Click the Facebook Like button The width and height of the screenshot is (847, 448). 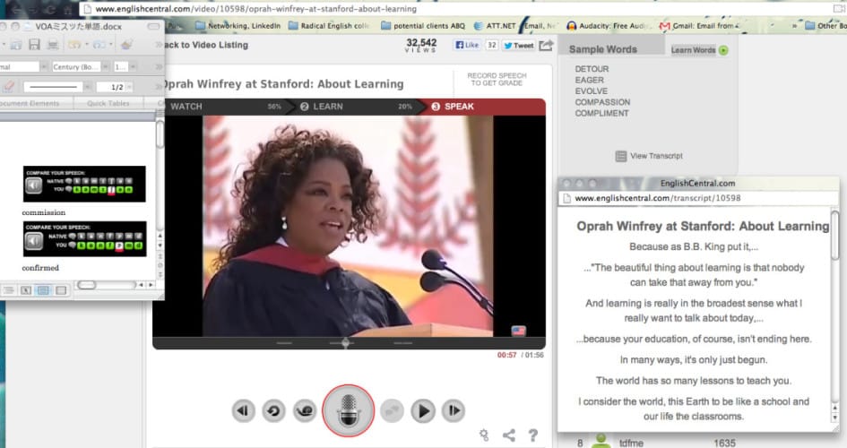468,46
